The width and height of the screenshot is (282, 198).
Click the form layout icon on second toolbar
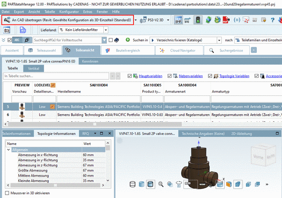click(6, 30)
